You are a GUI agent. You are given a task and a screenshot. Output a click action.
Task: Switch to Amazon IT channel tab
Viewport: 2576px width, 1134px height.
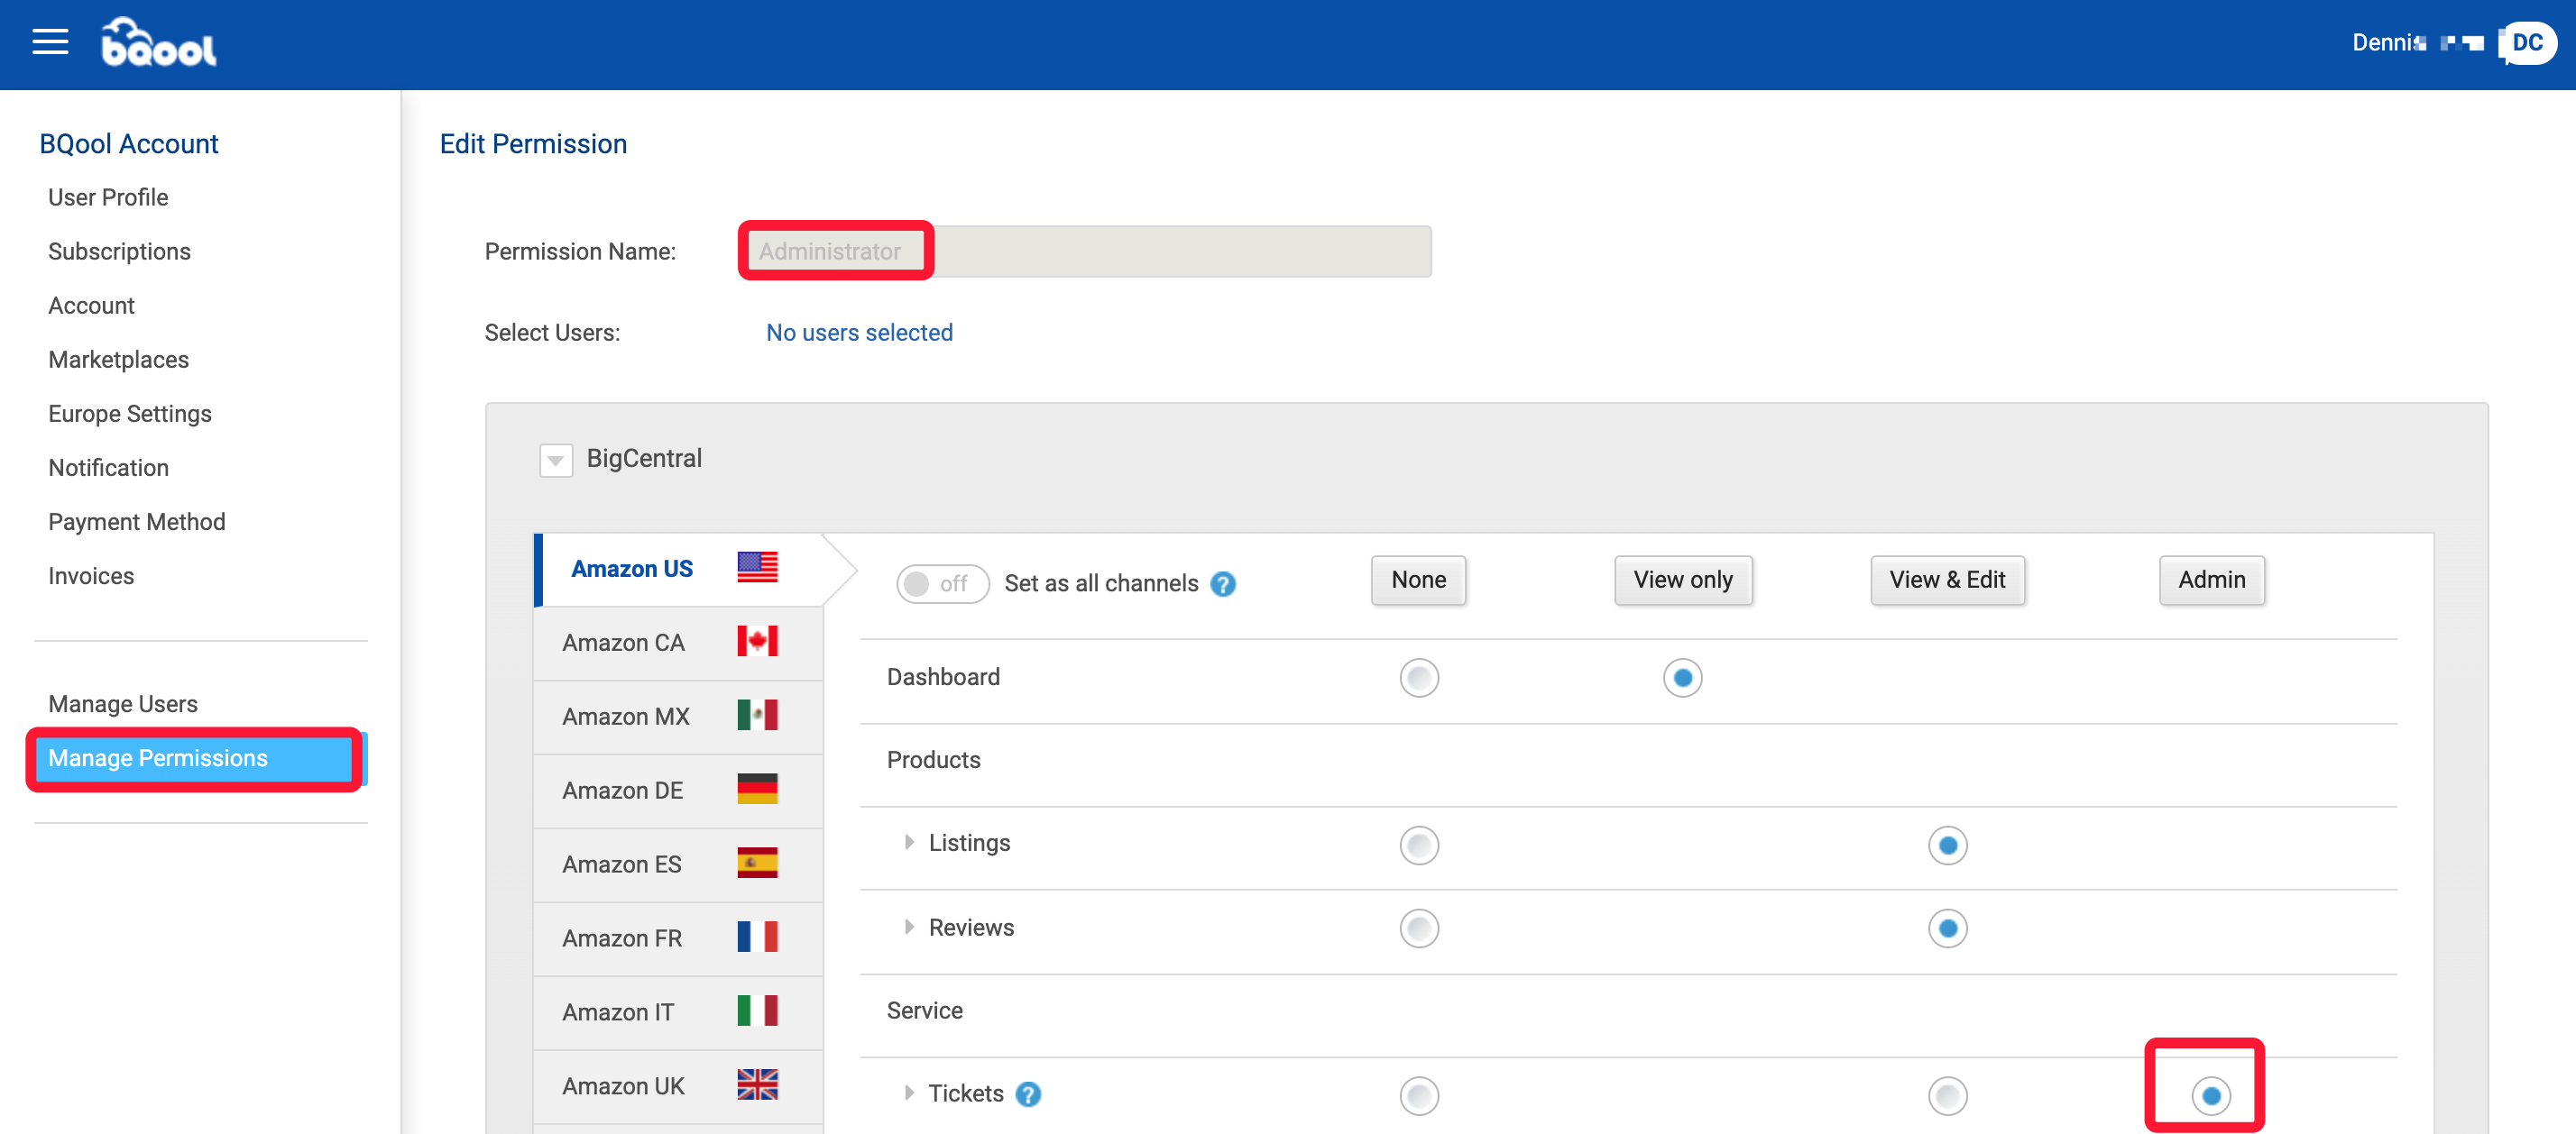[x=678, y=1012]
